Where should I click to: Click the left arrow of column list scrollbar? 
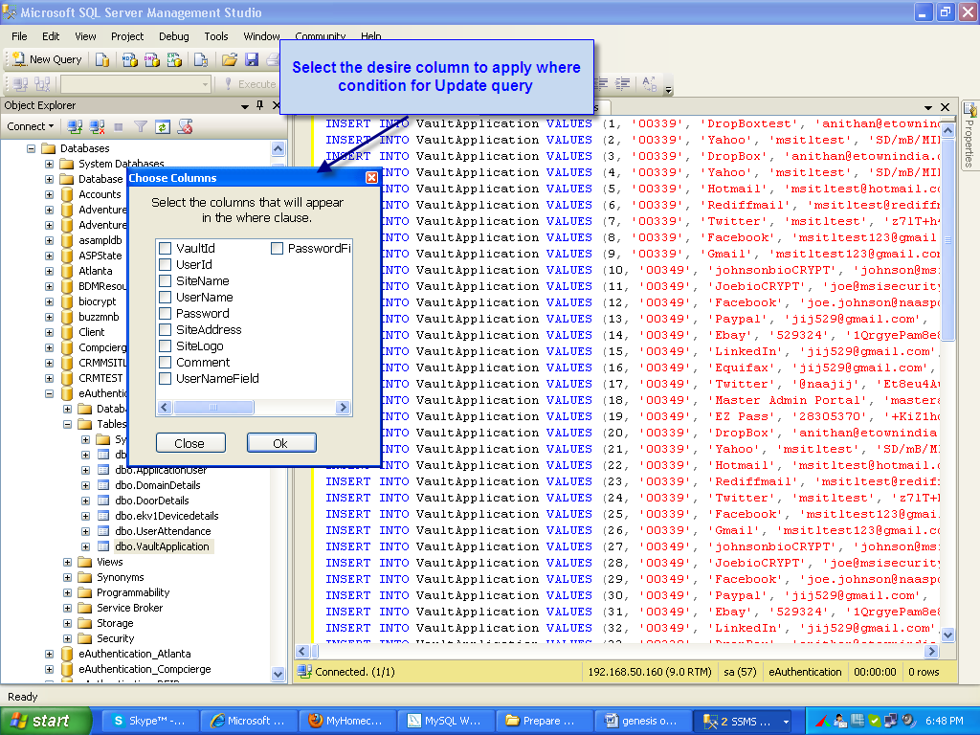click(165, 408)
